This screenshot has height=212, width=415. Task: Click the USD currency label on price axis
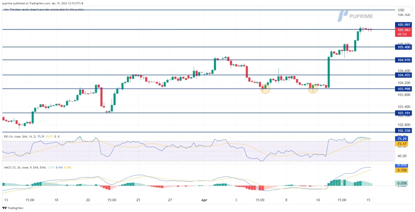[401, 10]
